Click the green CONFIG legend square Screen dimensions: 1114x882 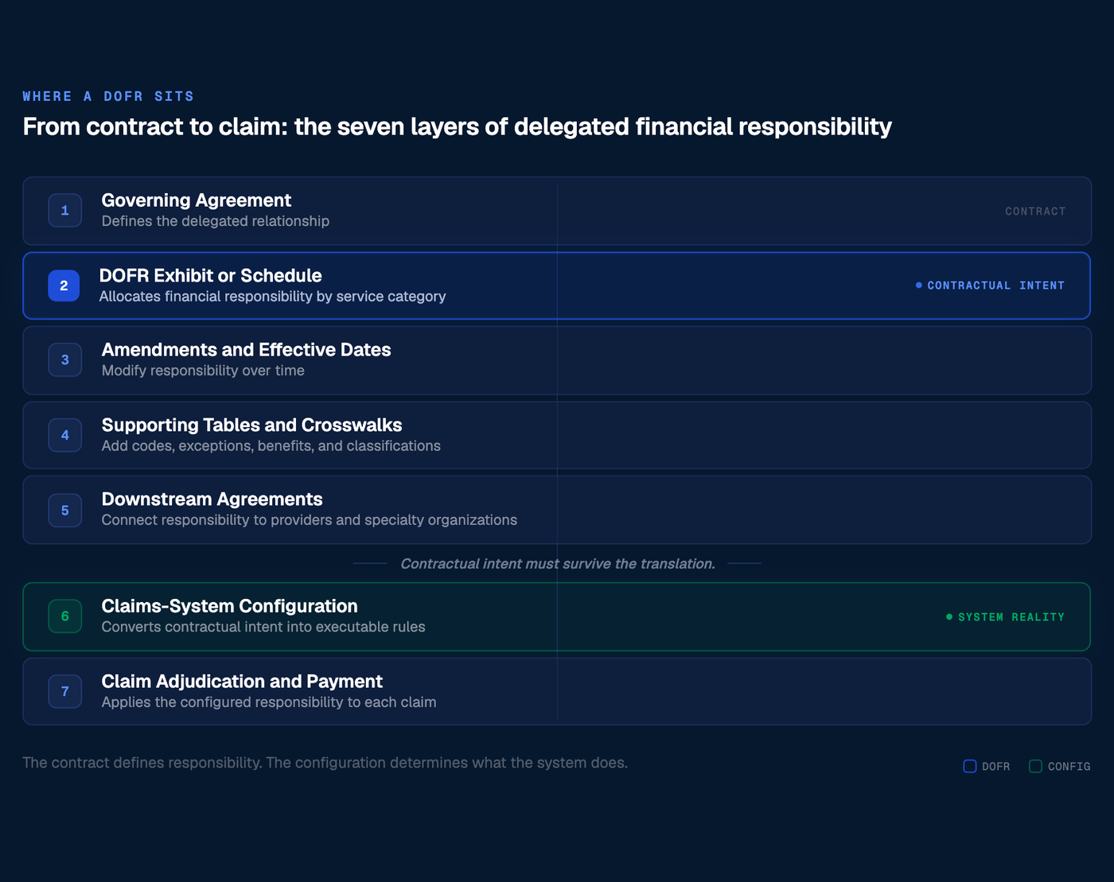point(1035,766)
